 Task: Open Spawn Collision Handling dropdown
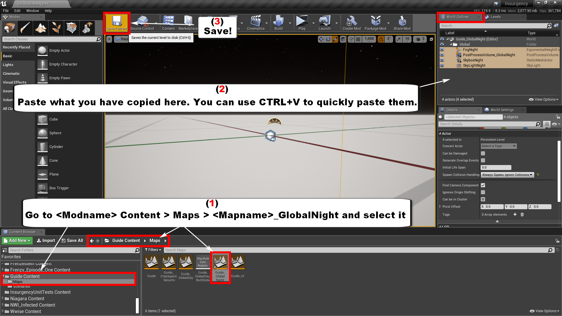[507, 175]
